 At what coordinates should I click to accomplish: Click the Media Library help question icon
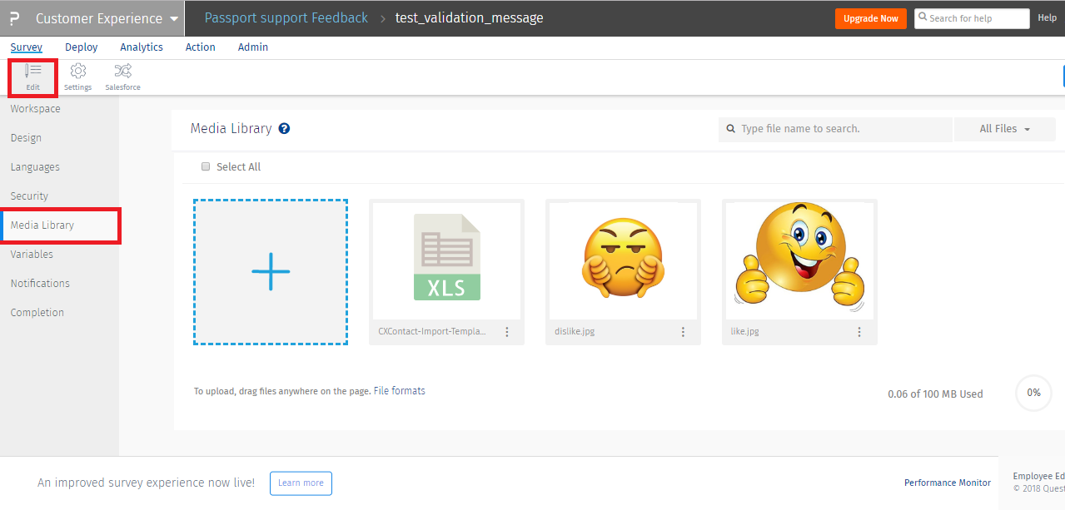[x=284, y=129]
